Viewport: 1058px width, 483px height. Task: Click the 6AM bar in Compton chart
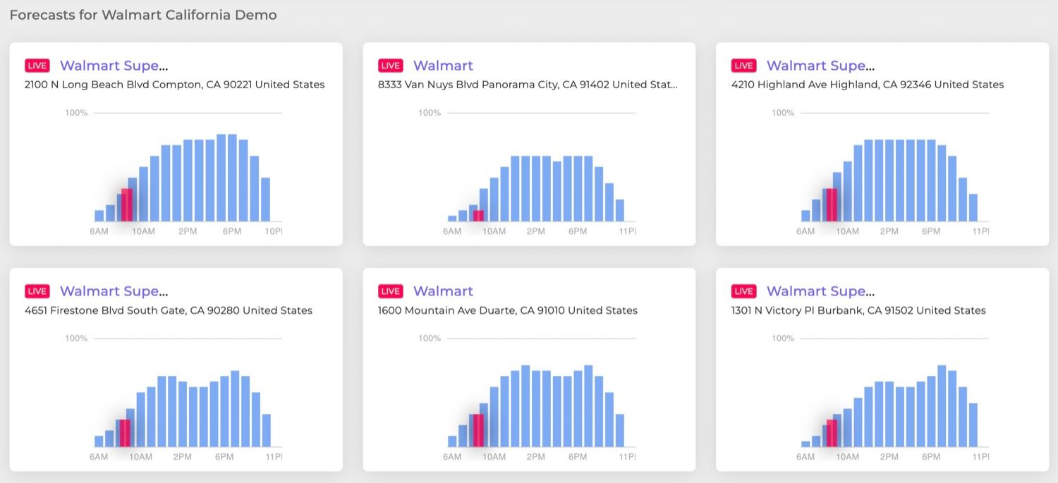[x=99, y=216]
